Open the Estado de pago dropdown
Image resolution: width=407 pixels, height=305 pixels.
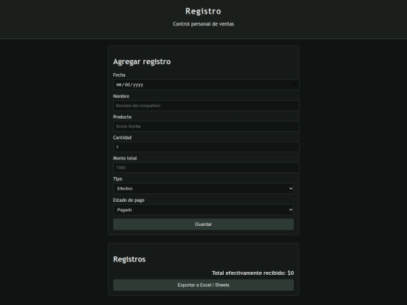pyautogui.click(x=203, y=210)
